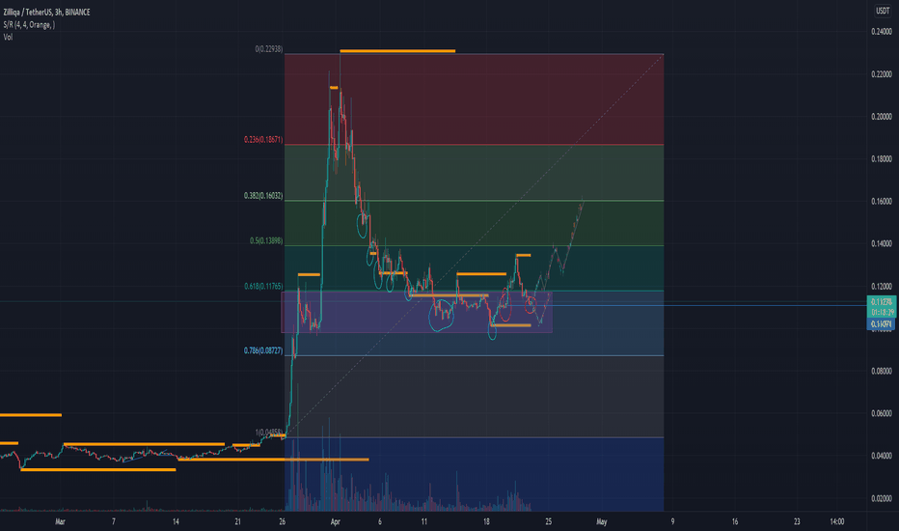Click the 18 date label on time axis

tap(486, 521)
